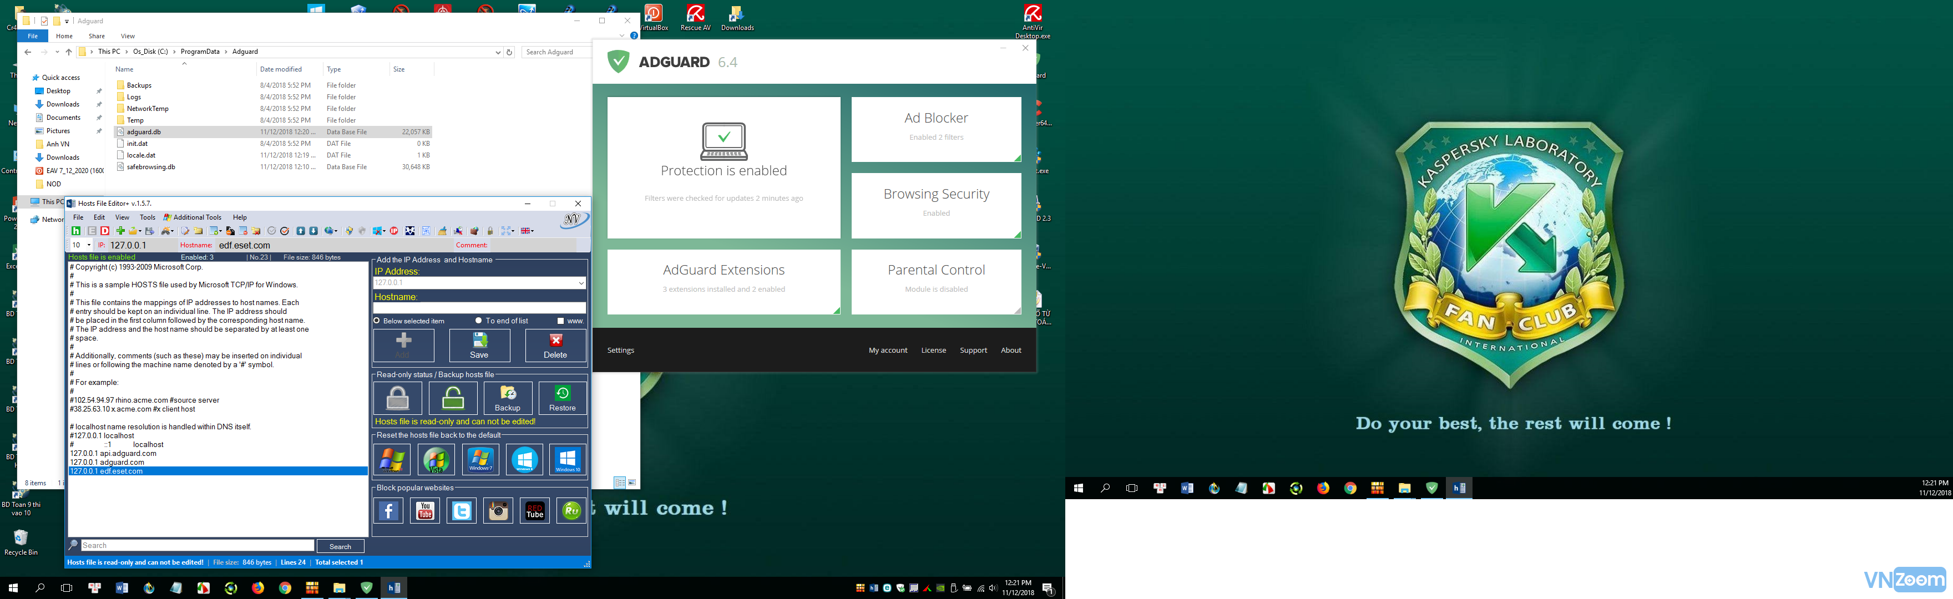Screen dimensions: 1953x599
Task: Open the AdGuard Ad Blocker card
Action: click(x=937, y=129)
